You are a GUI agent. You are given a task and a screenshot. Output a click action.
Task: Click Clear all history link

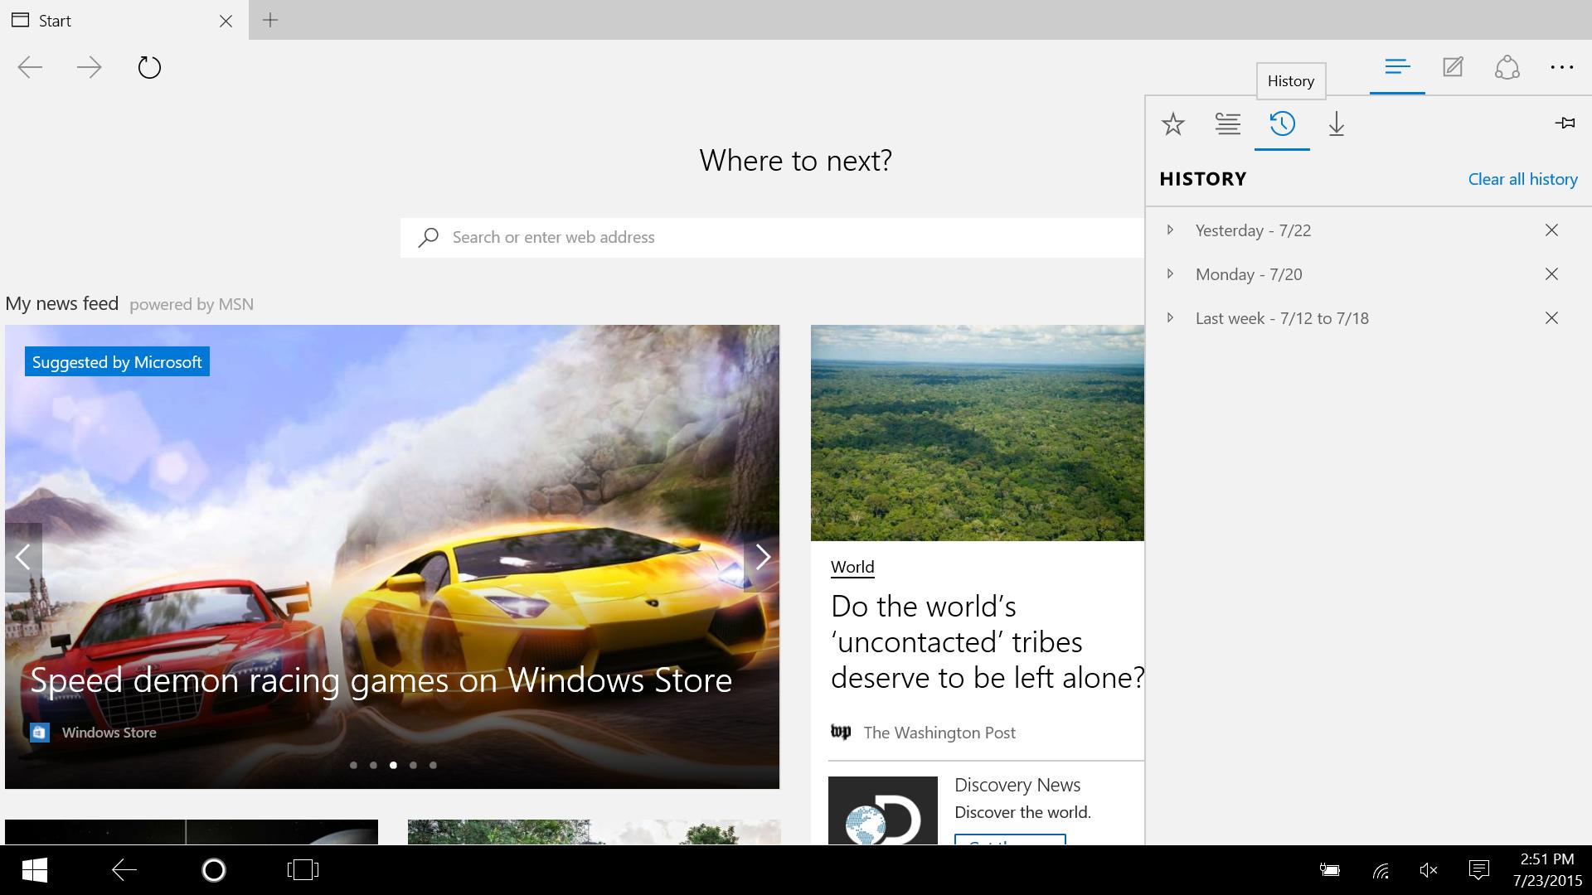pyautogui.click(x=1522, y=178)
